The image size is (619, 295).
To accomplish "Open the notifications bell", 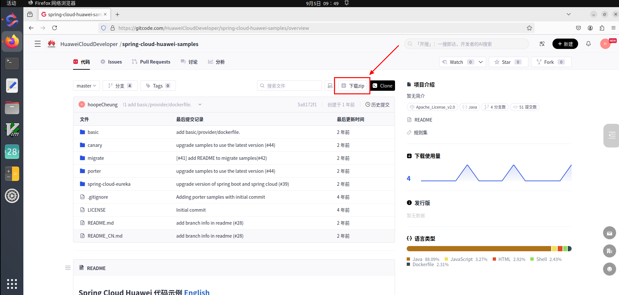I will [x=588, y=44].
